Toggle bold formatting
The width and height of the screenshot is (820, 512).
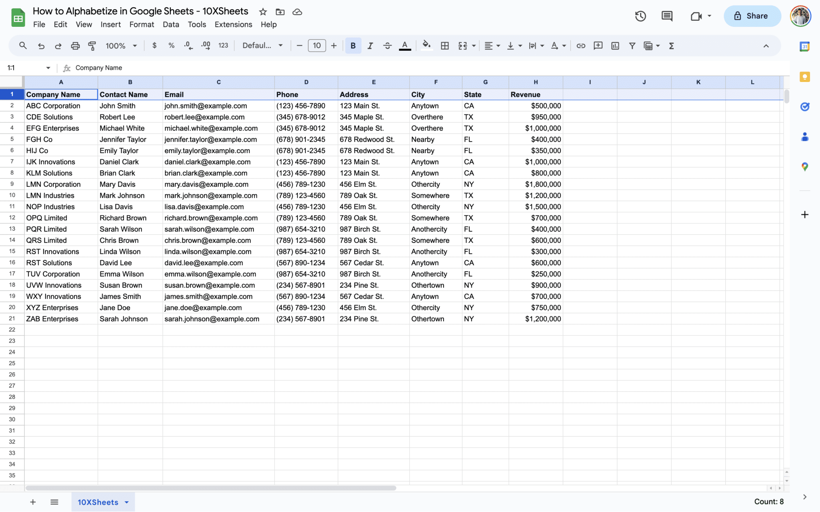[x=353, y=46]
